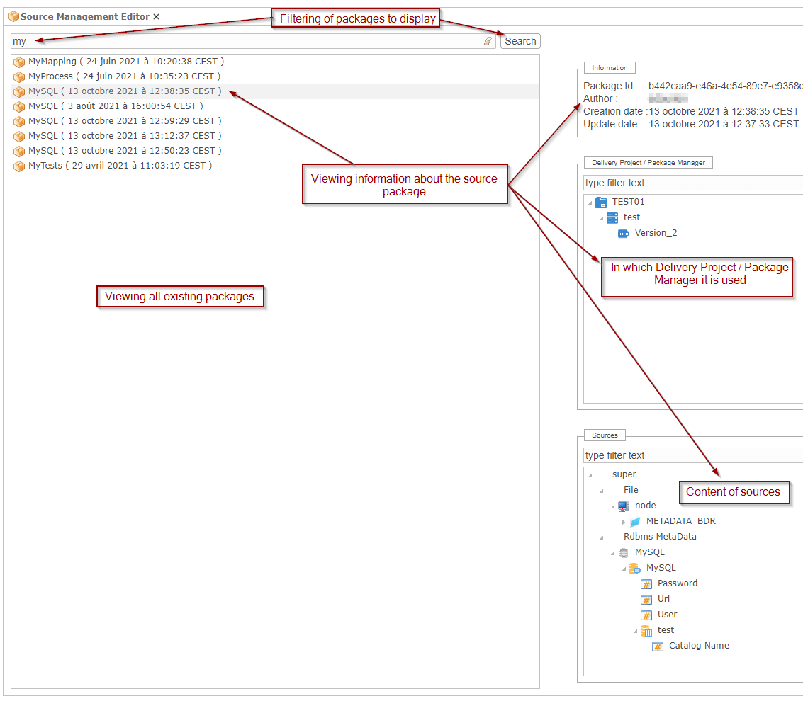The width and height of the screenshot is (803, 701).
Task: Click the Password parameter icon
Action: coord(646,583)
